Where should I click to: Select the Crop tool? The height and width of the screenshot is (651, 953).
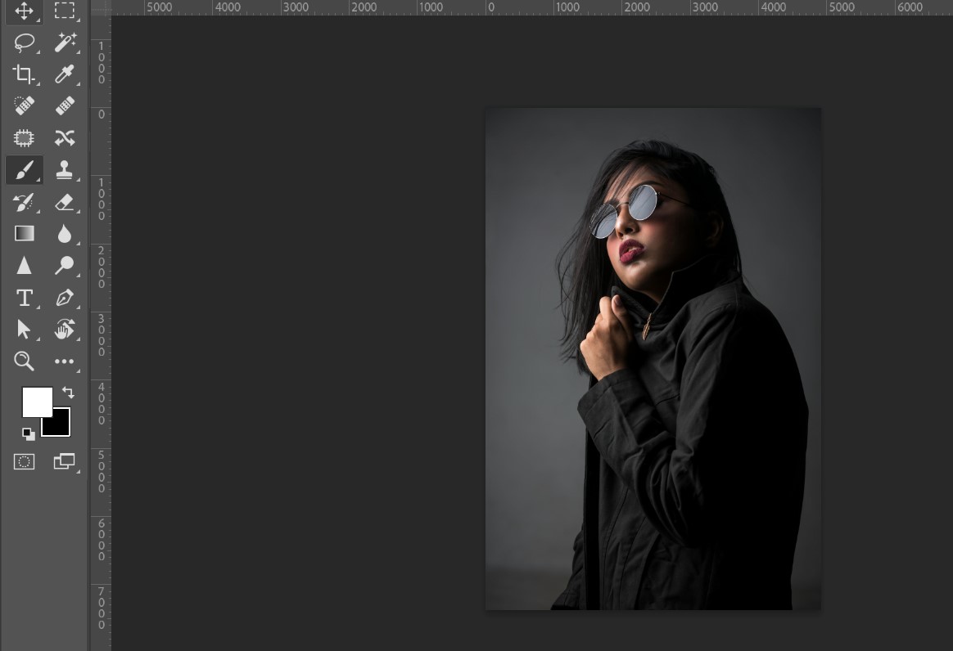point(24,74)
